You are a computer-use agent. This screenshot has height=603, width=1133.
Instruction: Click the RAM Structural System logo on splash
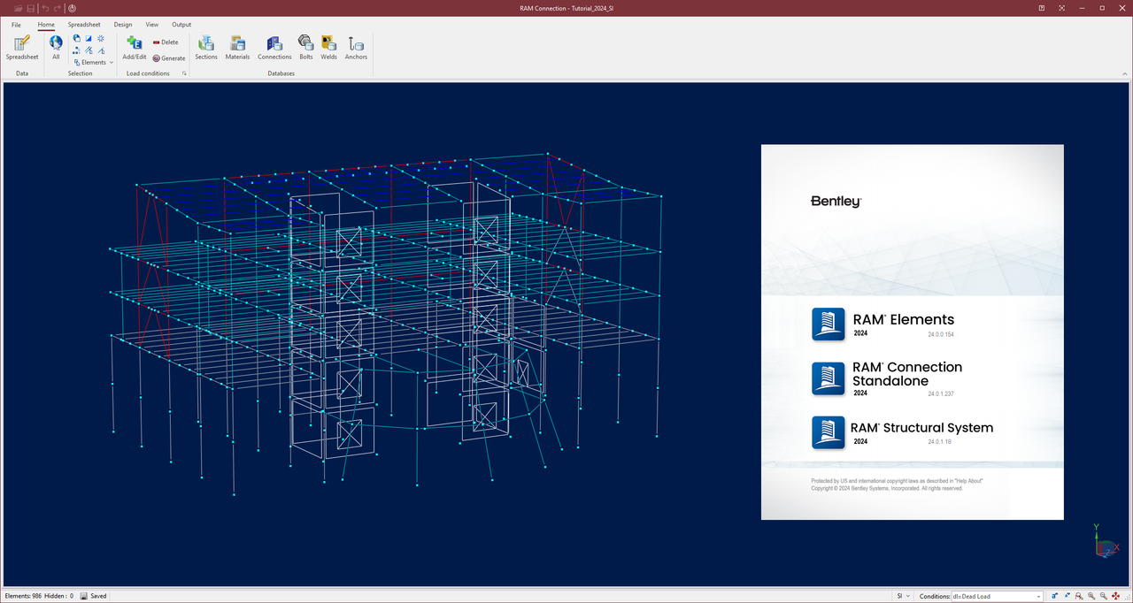click(x=828, y=433)
